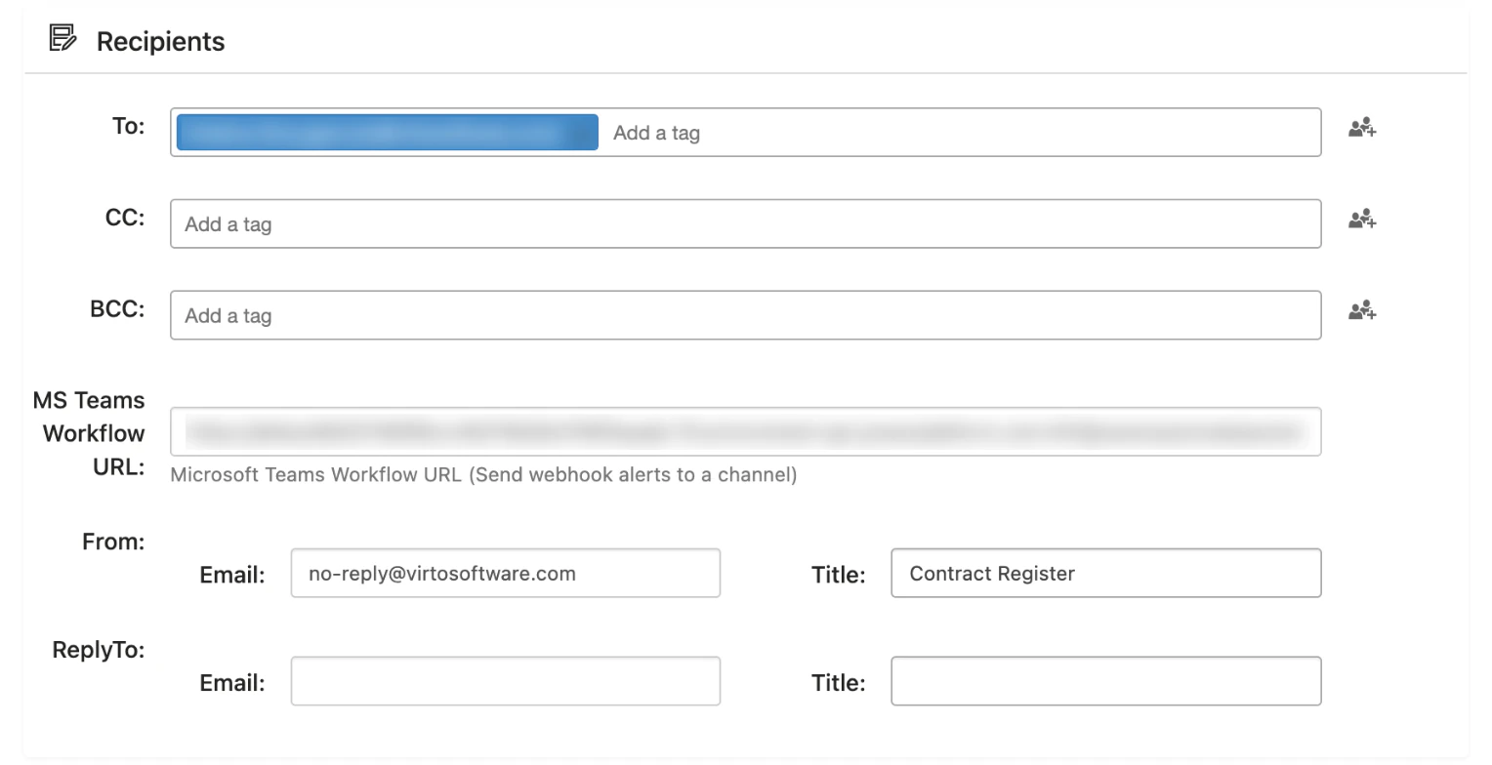Click the 'BCC:' label
Image resolution: width=1492 pixels, height=765 pixels.
tap(117, 308)
